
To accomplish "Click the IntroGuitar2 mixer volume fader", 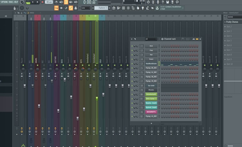I will point(96,98).
